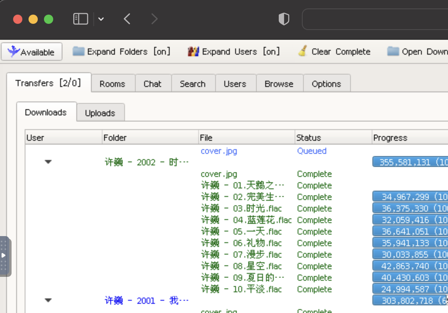Collapse the 许巍 2002 album entry
448x313 pixels.
[48, 162]
